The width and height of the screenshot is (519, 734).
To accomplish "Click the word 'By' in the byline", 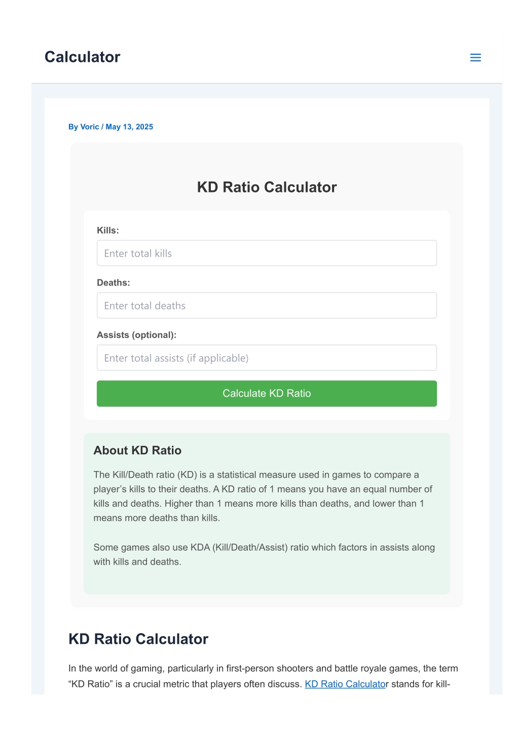I will point(73,127).
